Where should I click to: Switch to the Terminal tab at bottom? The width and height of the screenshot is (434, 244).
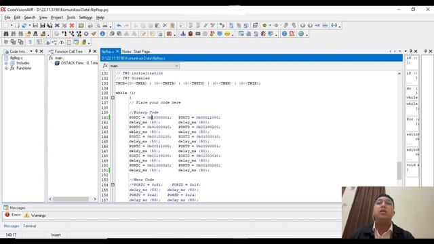29,226
